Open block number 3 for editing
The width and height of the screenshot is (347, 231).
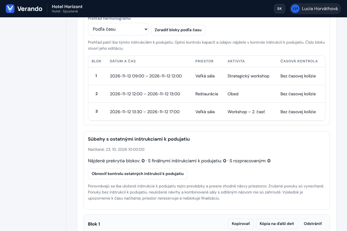click(96, 111)
